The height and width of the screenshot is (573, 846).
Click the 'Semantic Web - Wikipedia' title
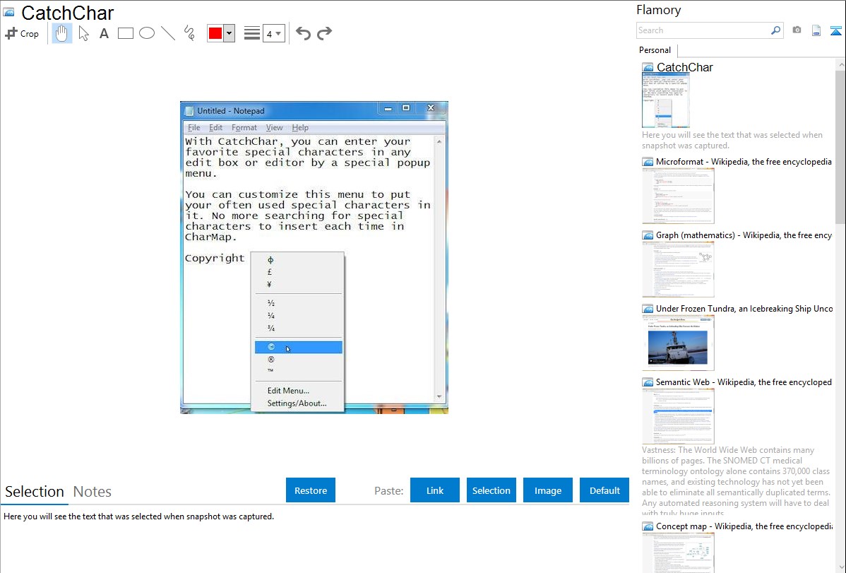[x=744, y=382]
